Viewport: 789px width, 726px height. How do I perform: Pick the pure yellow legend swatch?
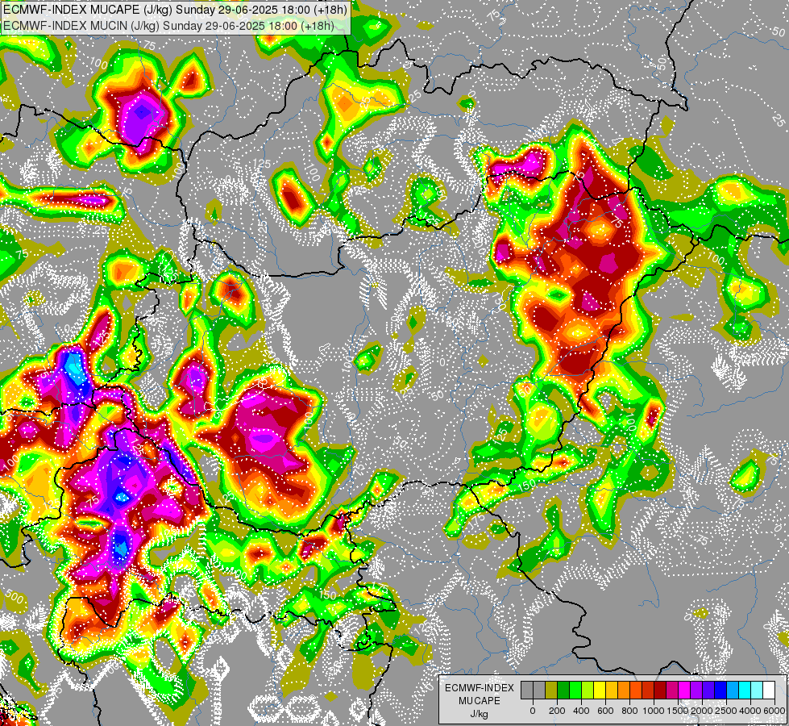pyautogui.click(x=600, y=690)
